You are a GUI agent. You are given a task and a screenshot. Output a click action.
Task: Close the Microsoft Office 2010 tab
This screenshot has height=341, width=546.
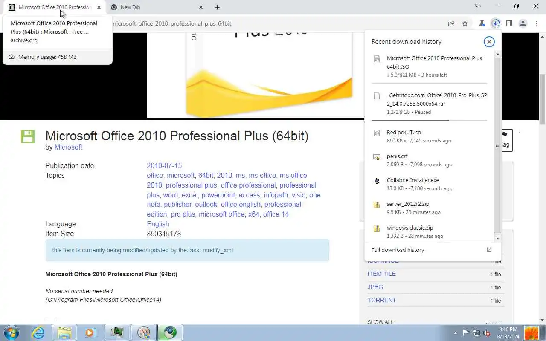coord(99,7)
